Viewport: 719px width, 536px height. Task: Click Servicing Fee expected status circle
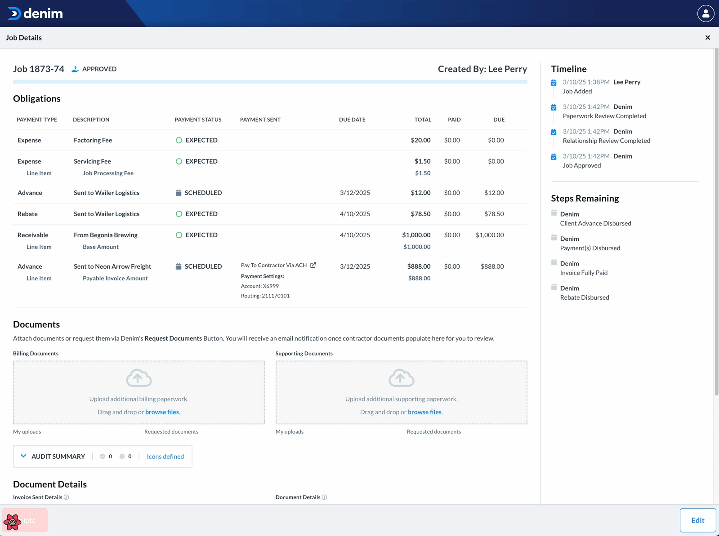point(179,161)
